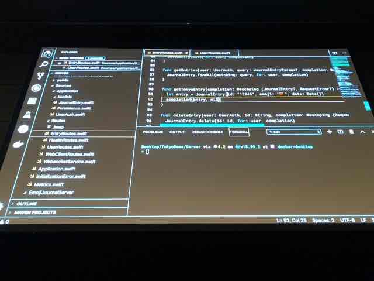Split the terminal panel
This screenshot has height=281, width=374.
[340, 132]
